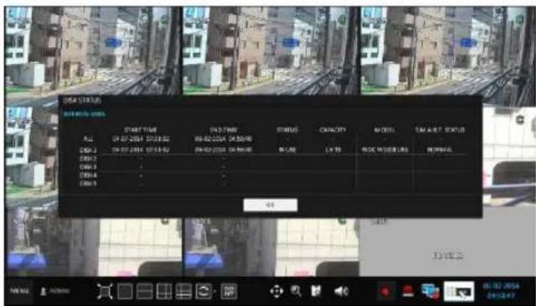Click DISK 1 end time value
536x306 pixels.
(x=224, y=150)
